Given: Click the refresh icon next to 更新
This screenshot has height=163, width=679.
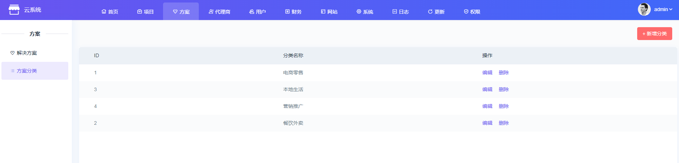Looking at the screenshot, I should tap(430, 11).
